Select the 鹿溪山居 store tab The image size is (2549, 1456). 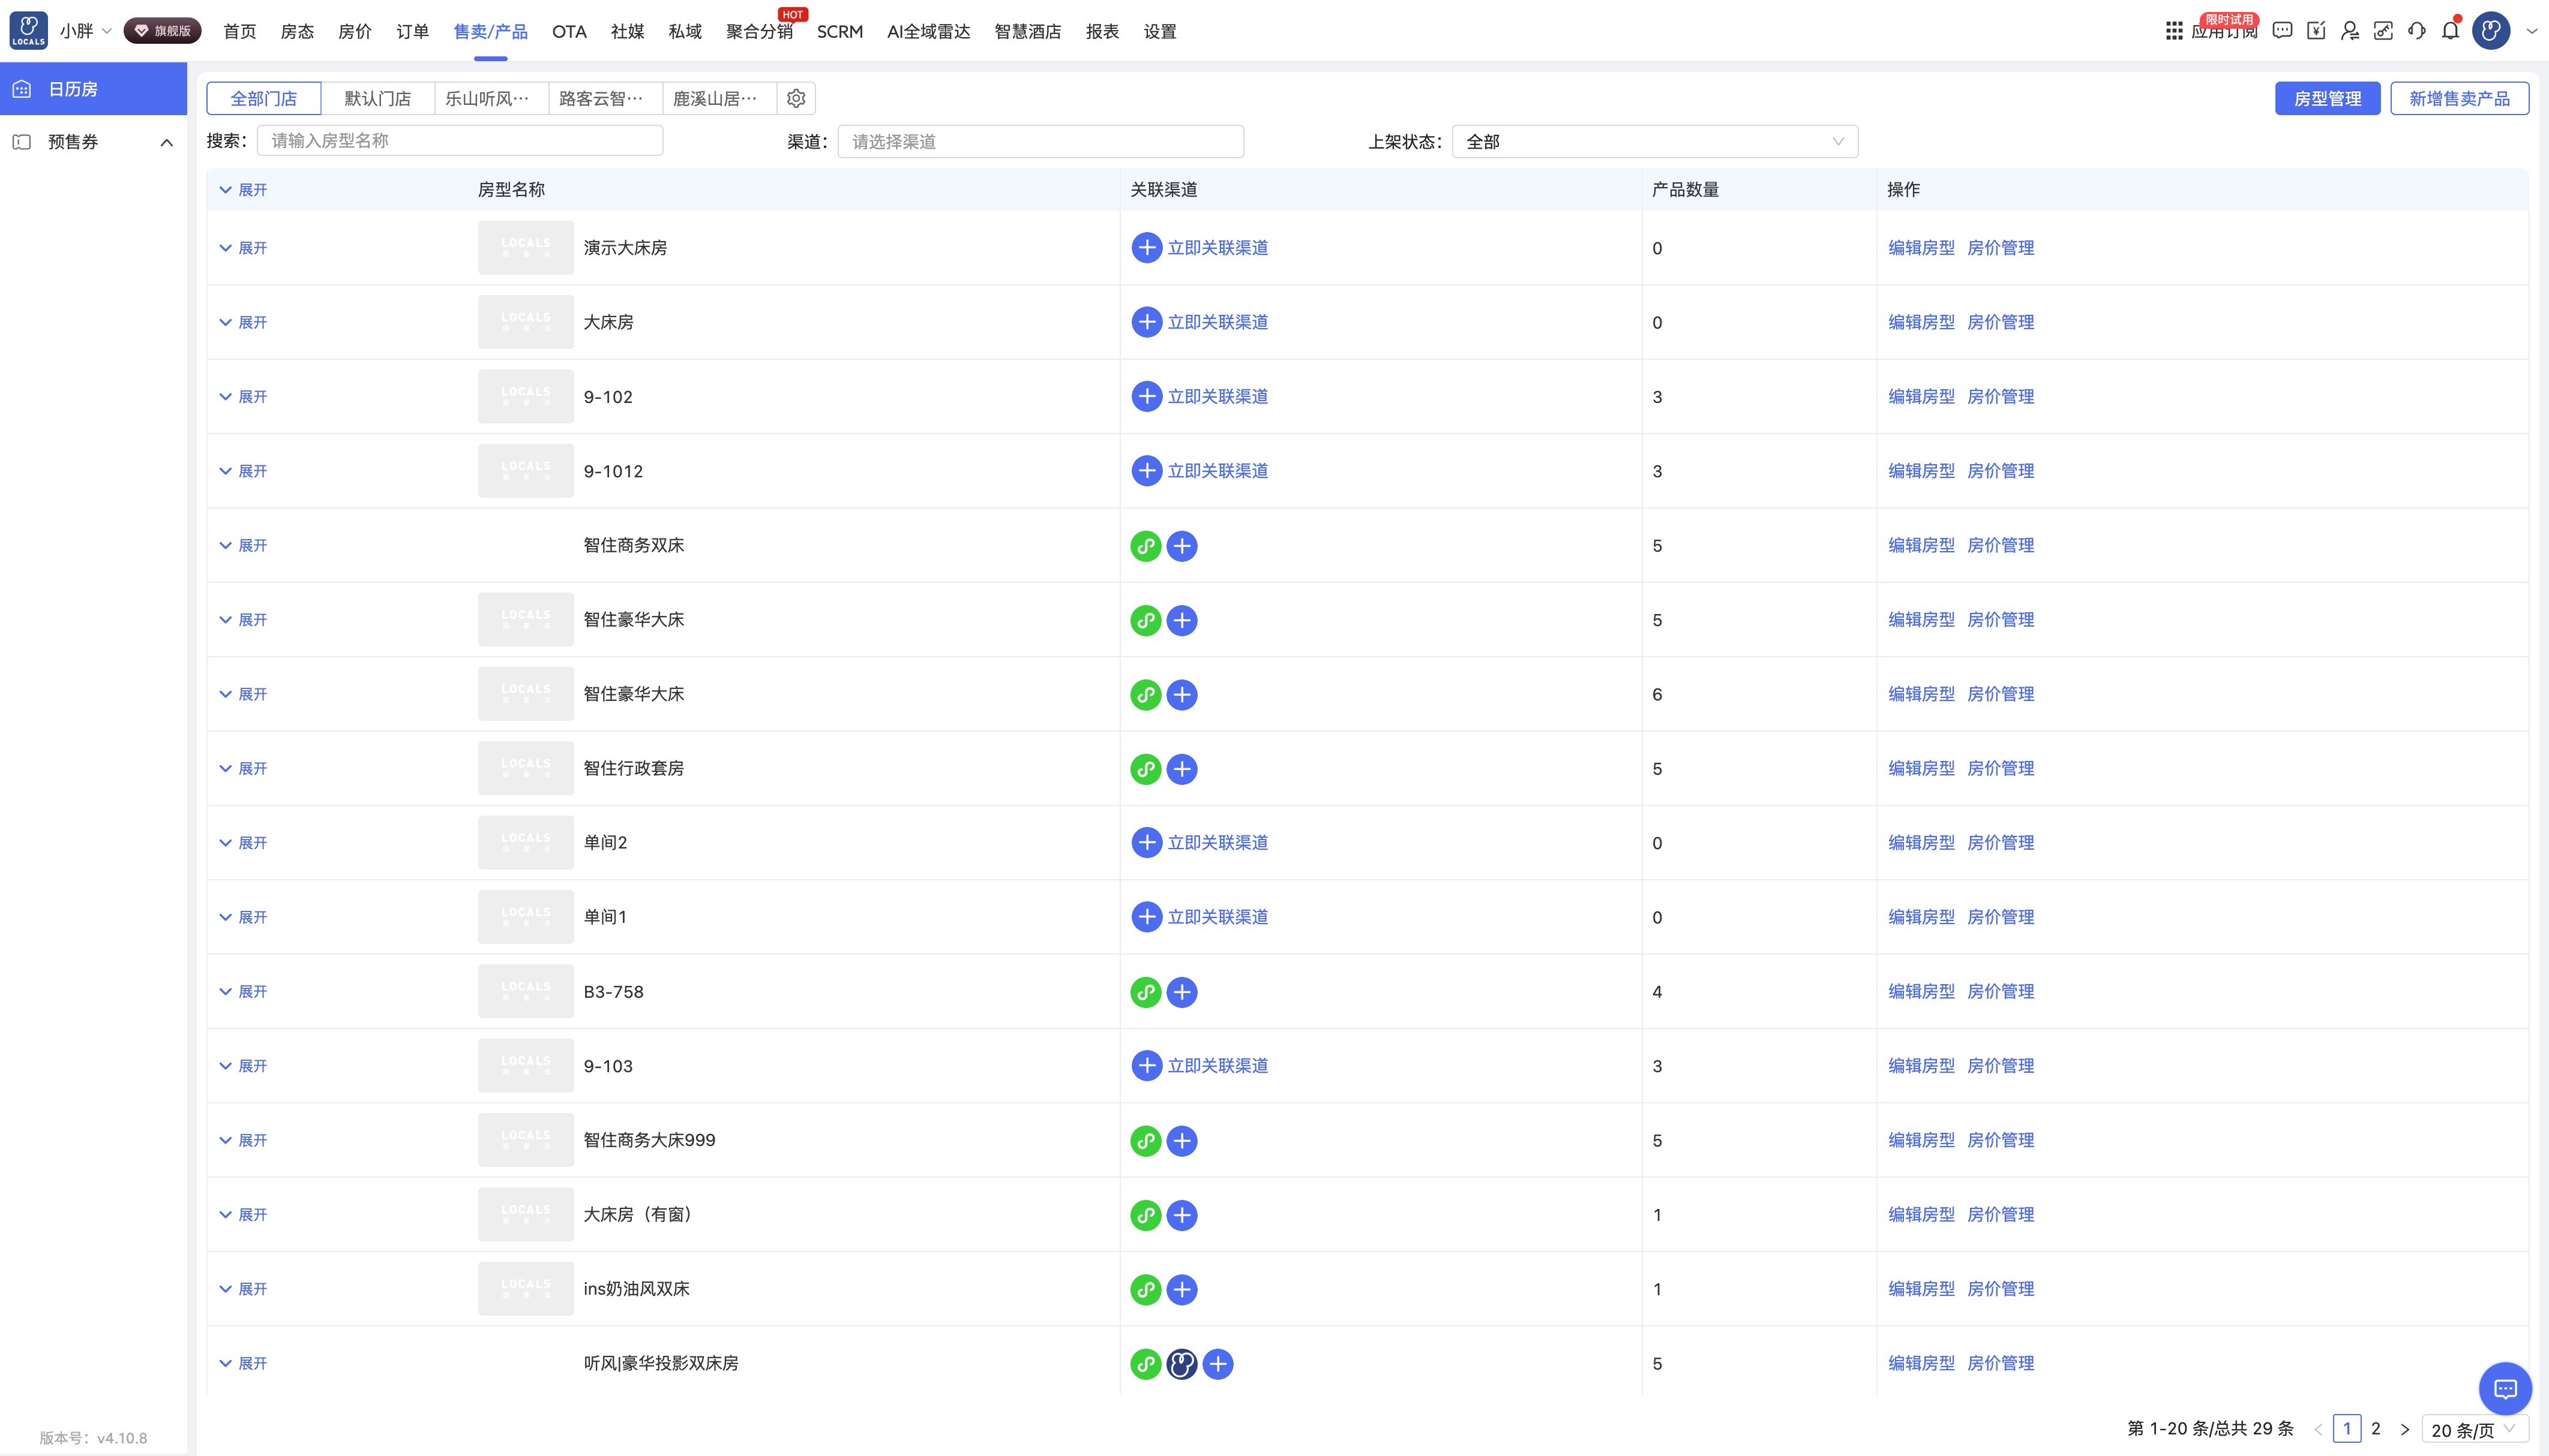tap(720, 98)
